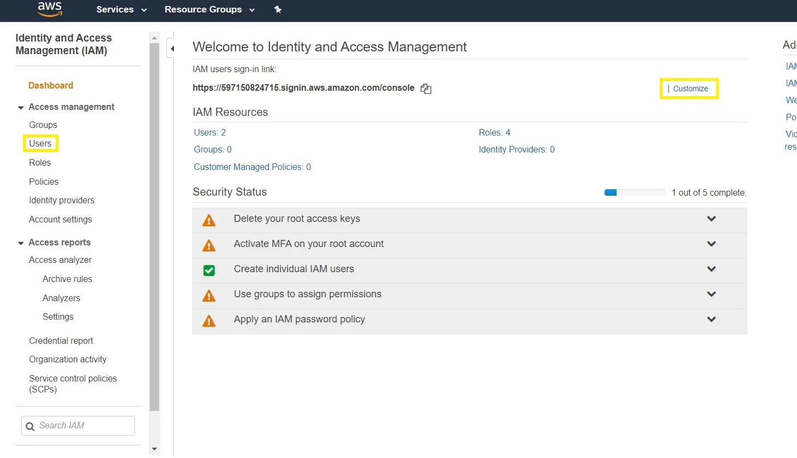797x458 pixels.
Task: Open the Identity Providers: 0 link
Action: point(517,149)
